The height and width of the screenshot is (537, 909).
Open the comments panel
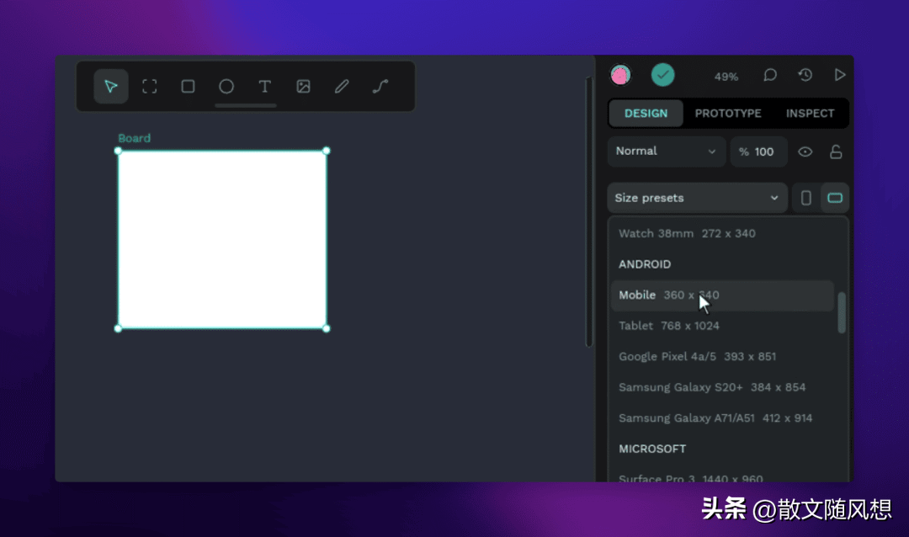pyautogui.click(x=770, y=75)
